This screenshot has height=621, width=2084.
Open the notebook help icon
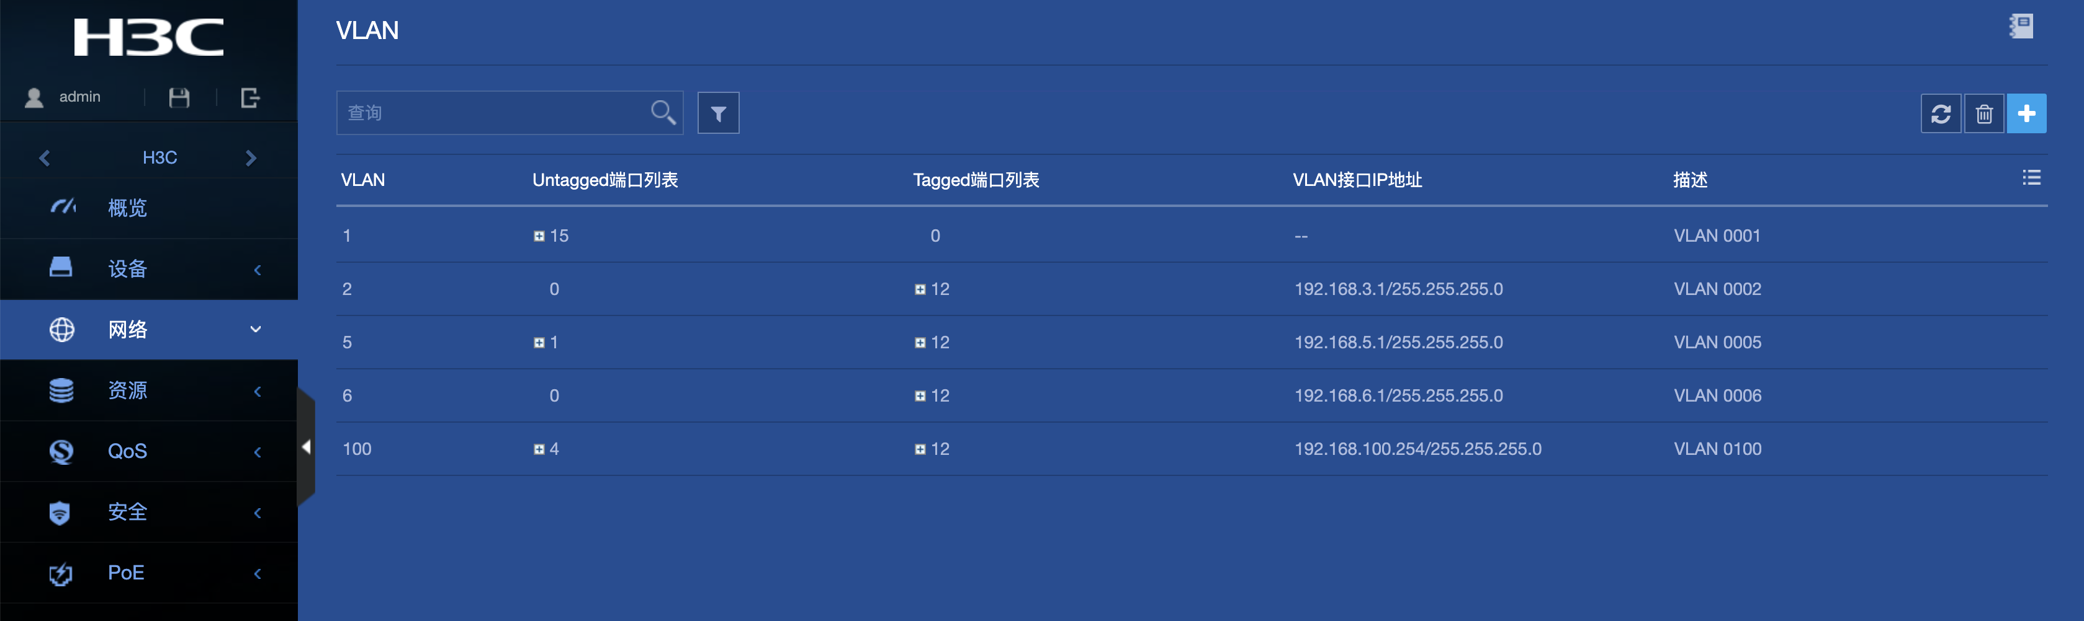click(2021, 26)
